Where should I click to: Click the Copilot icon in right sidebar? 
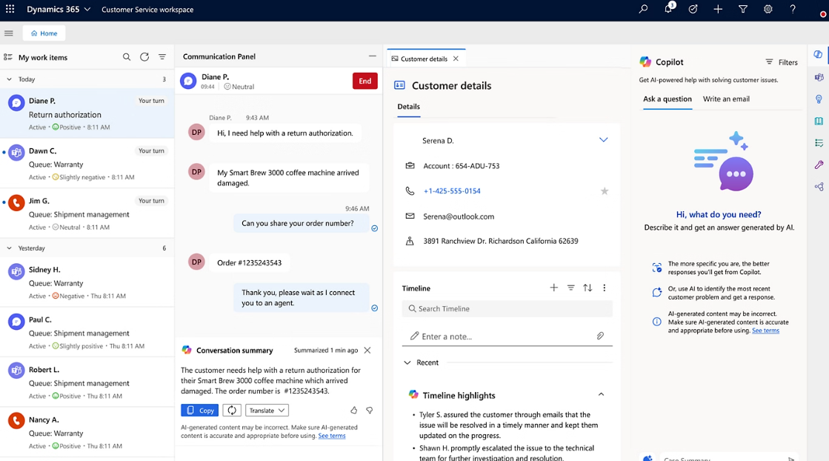819,54
